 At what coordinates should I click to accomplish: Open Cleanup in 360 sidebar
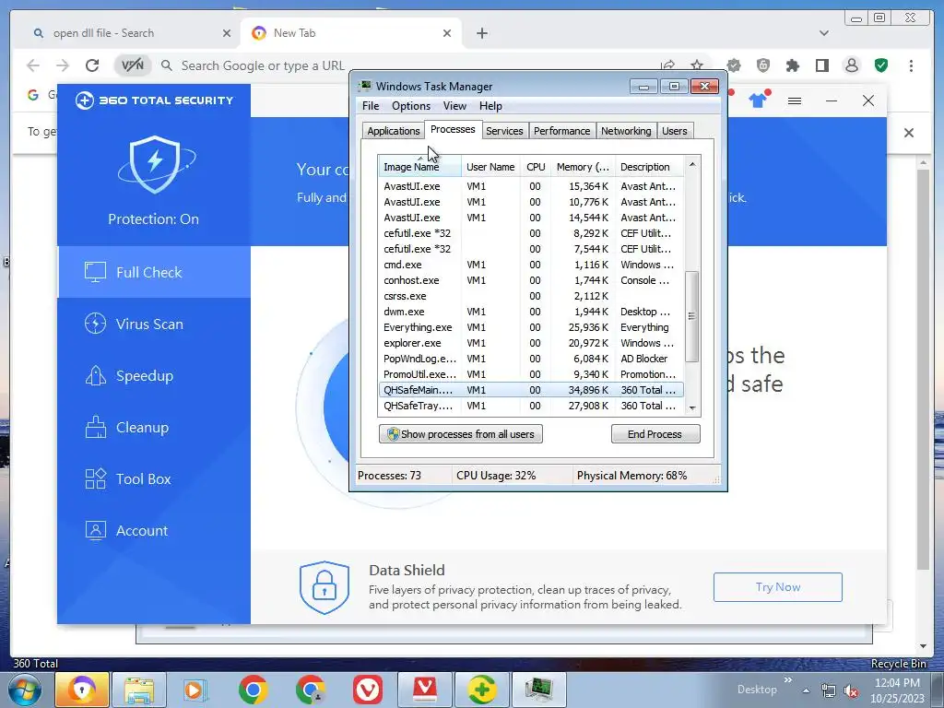click(154, 428)
